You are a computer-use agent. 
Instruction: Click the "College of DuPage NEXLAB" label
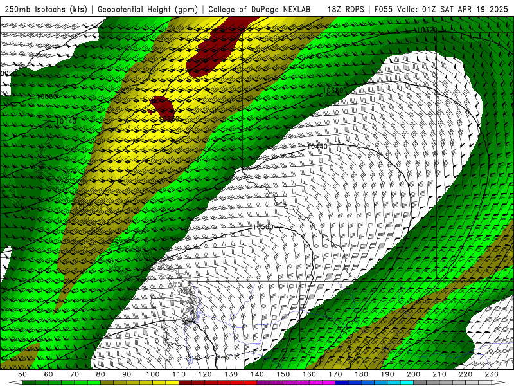click(x=260, y=9)
